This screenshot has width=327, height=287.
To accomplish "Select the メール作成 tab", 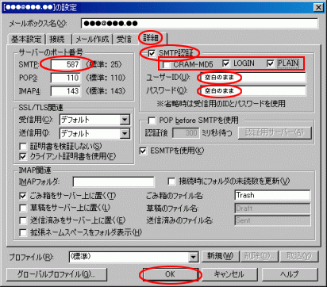I will tap(92, 39).
